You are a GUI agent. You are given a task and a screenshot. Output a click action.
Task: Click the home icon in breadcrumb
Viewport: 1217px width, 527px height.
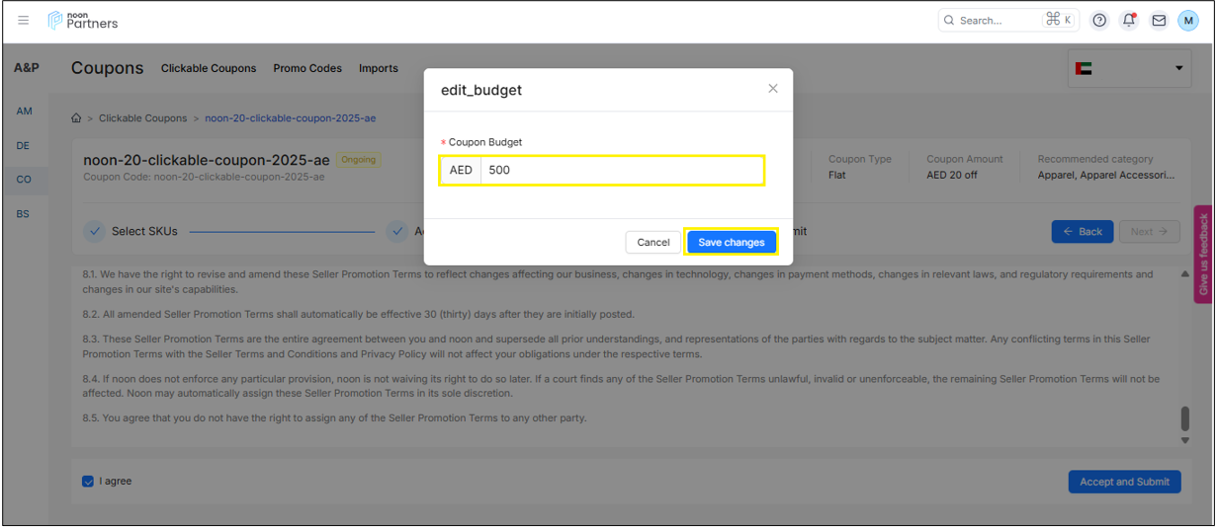pyautogui.click(x=76, y=118)
